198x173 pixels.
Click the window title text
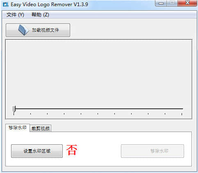click(x=49, y=5)
